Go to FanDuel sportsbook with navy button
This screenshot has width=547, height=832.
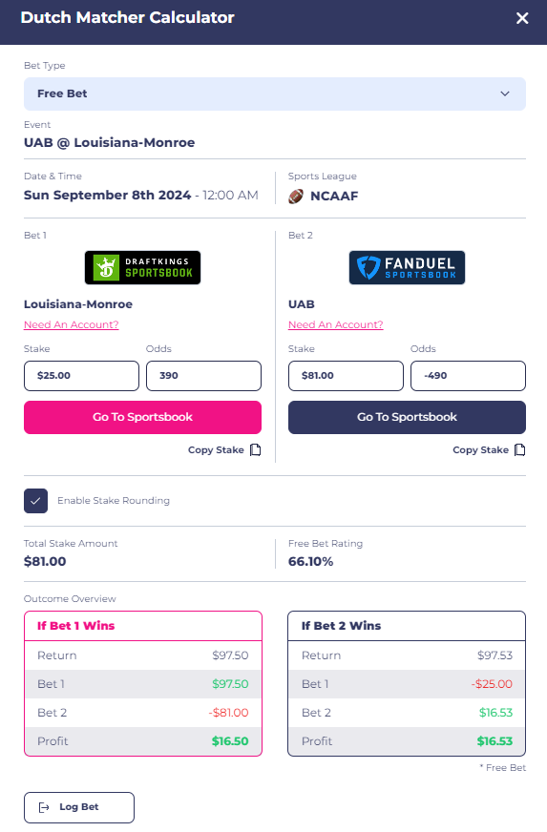pyautogui.click(x=407, y=417)
